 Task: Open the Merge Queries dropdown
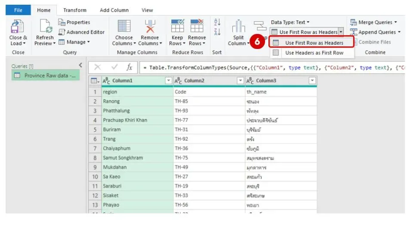[373, 22]
